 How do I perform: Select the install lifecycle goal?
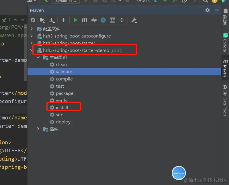pos(59,107)
